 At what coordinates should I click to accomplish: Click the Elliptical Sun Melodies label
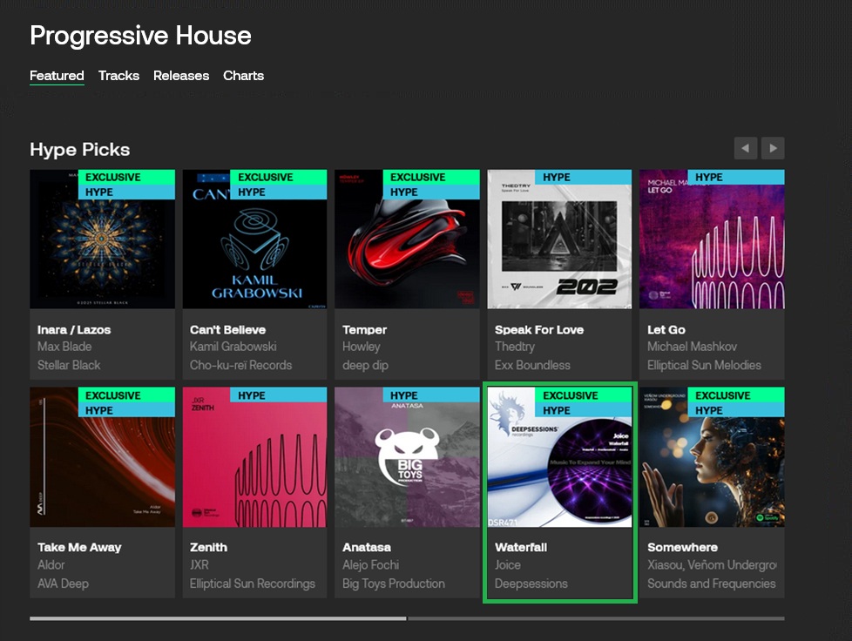point(704,365)
